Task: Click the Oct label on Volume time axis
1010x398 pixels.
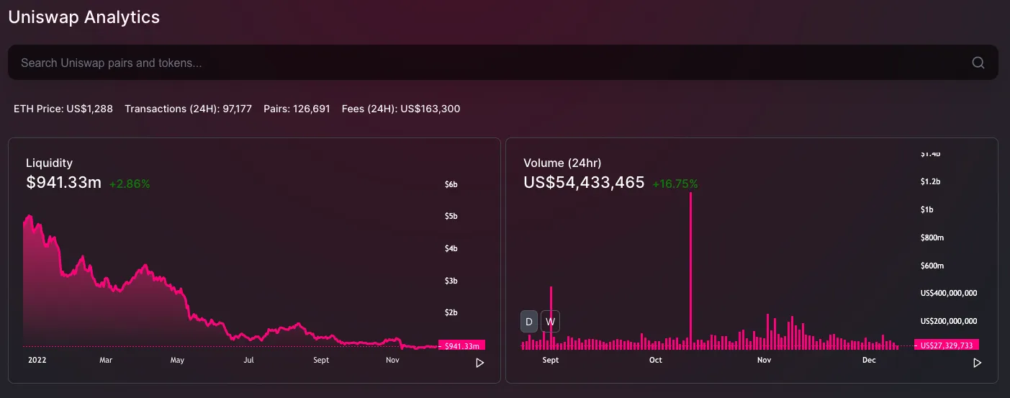Action: [x=655, y=360]
